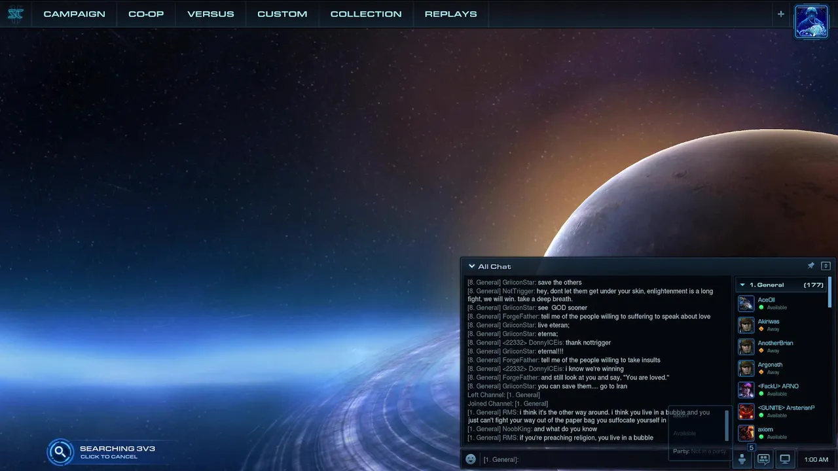The image size is (838, 471).
Task: Click the StarCraft II home logo
Action: point(15,14)
